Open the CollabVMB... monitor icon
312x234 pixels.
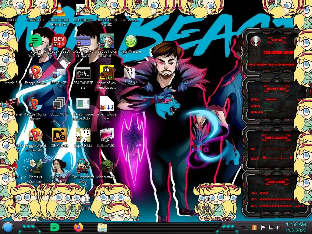(107, 135)
